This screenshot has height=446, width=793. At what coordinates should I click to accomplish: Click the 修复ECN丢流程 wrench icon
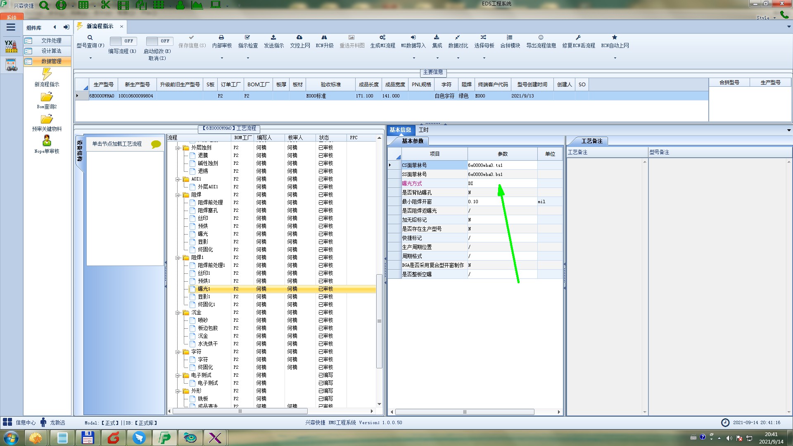(578, 38)
